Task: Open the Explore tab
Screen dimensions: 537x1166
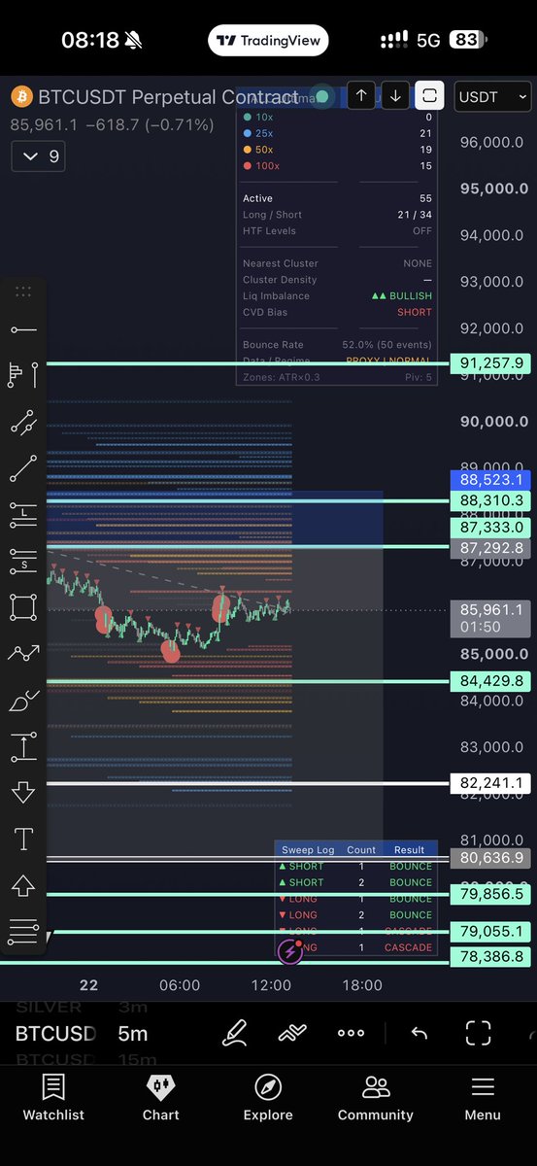Action: coord(268,1098)
